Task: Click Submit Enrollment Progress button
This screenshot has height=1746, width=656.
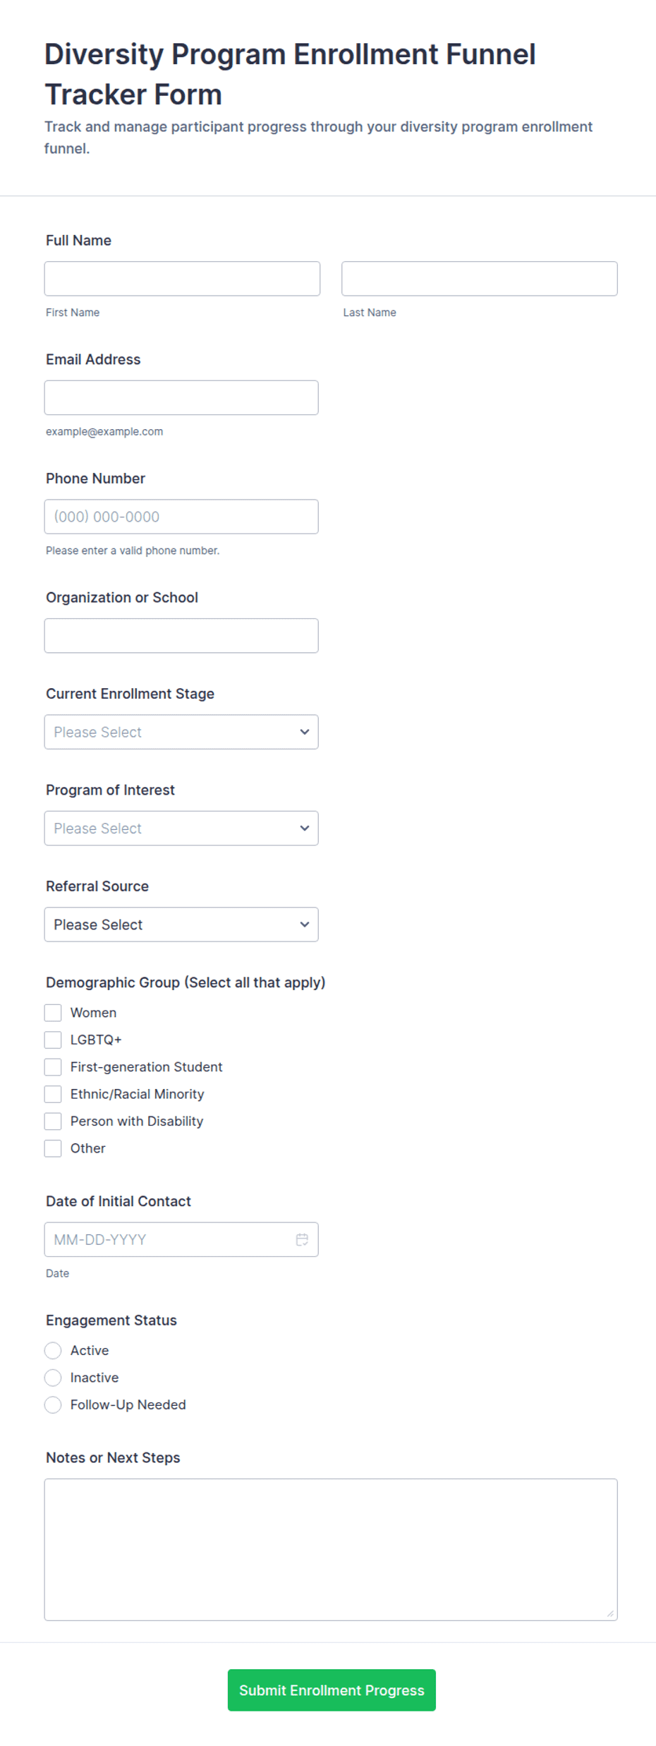Action: 332,1690
